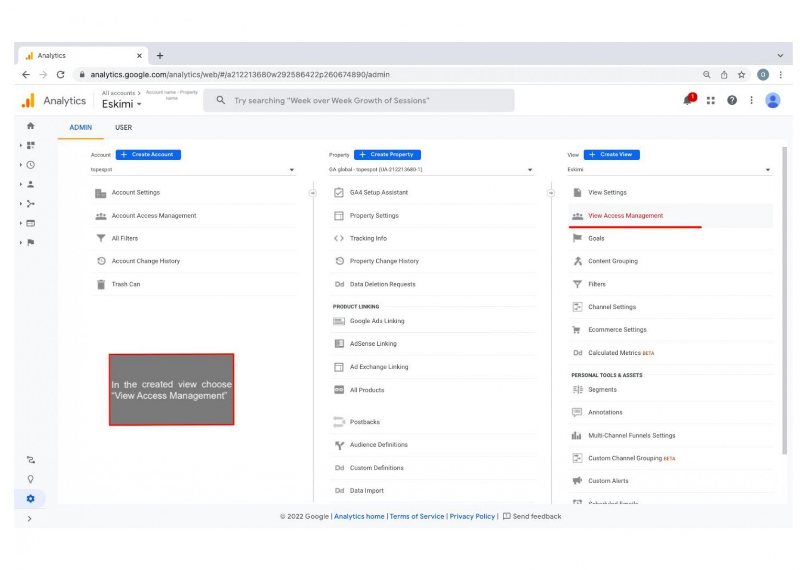Image resolution: width=807 pixels, height=570 pixels.
Task: Click the browser address bar URL
Action: [x=240, y=74]
